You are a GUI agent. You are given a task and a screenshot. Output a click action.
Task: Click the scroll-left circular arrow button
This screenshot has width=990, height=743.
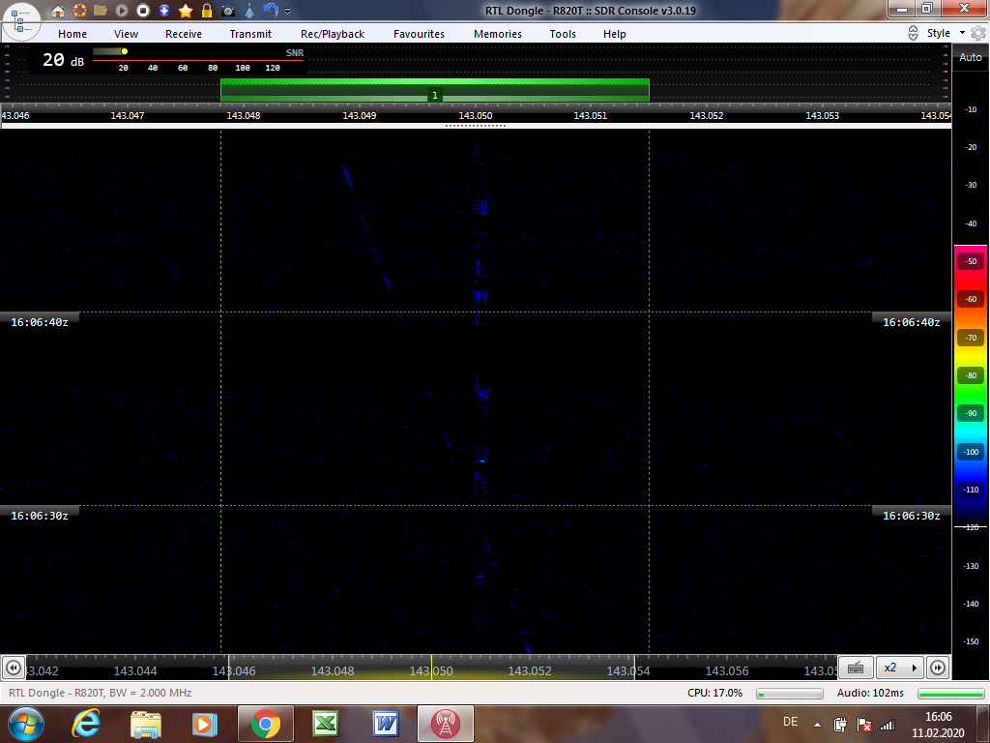coord(14,668)
